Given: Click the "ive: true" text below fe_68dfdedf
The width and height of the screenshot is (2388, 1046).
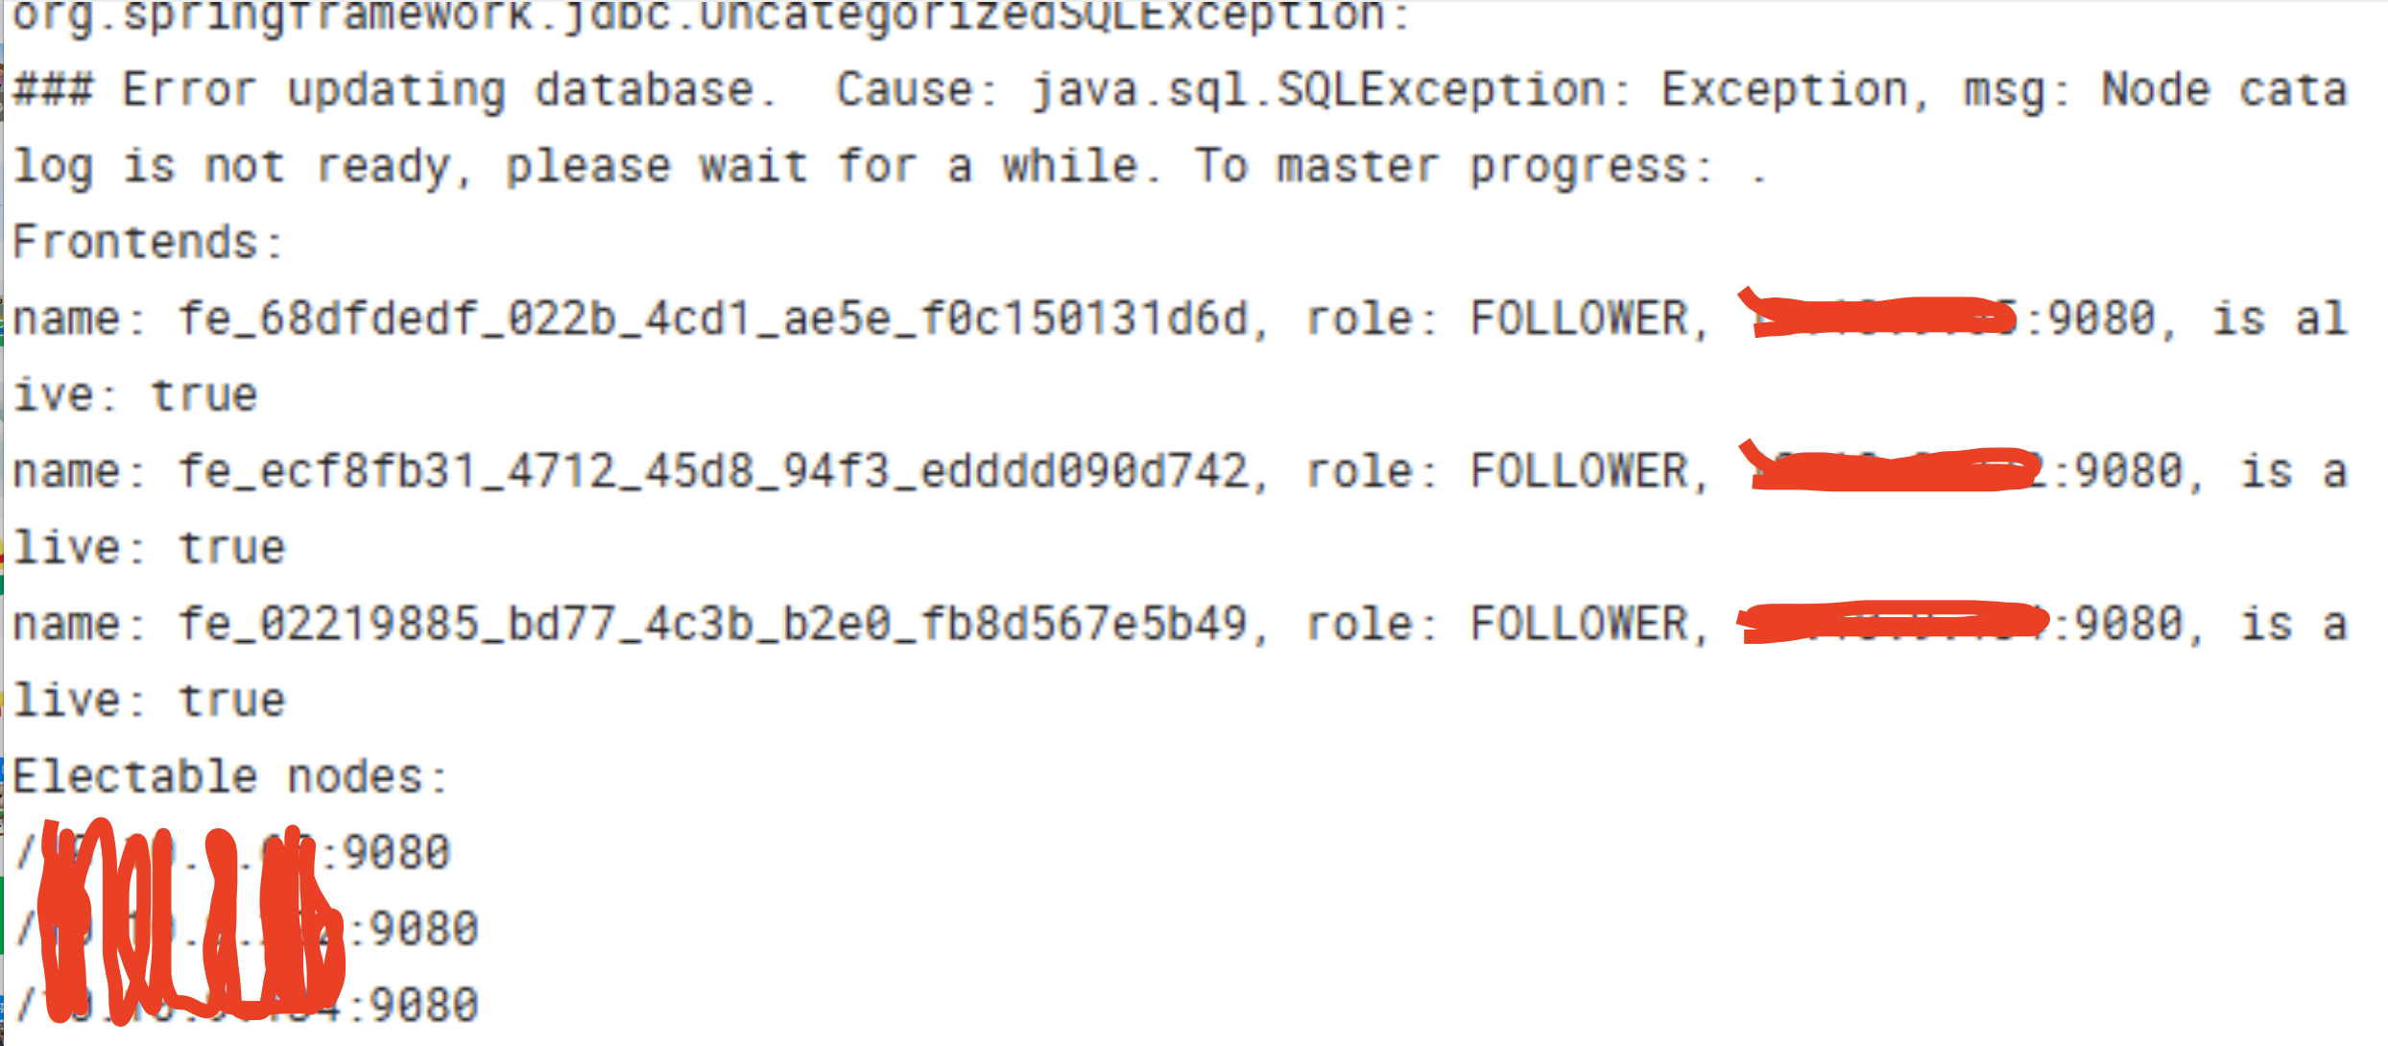Looking at the screenshot, I should pyautogui.click(x=134, y=396).
